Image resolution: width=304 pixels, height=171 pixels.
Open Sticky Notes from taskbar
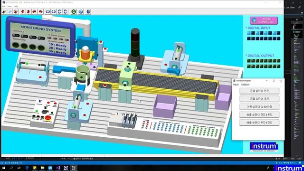click(x=35, y=168)
